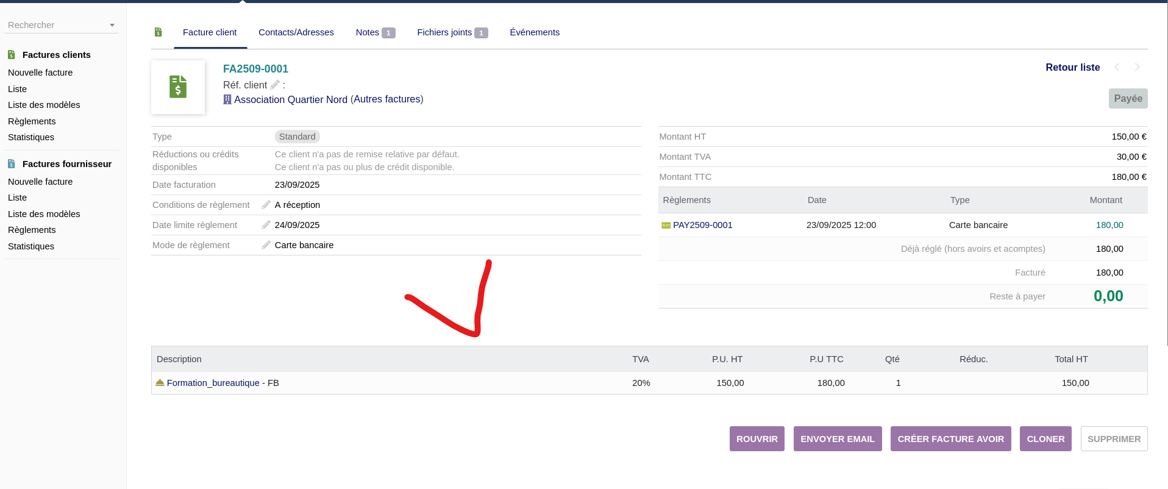Switch to the Contacts/Adresses tab

pos(296,32)
